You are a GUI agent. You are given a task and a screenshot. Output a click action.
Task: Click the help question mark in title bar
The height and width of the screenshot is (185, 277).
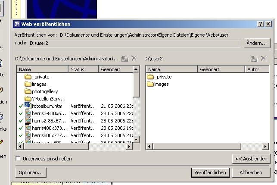point(261,24)
